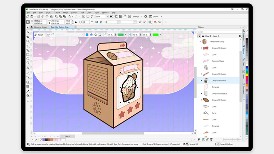Select the Rectangle tool
This screenshot has height=154, width=274.
click(28, 55)
